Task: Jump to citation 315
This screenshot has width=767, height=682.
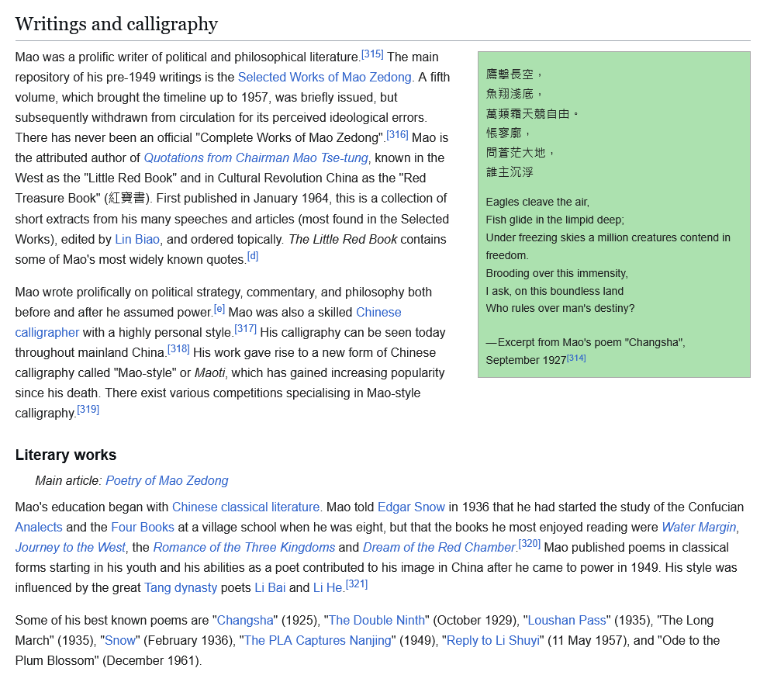Action: click(372, 54)
